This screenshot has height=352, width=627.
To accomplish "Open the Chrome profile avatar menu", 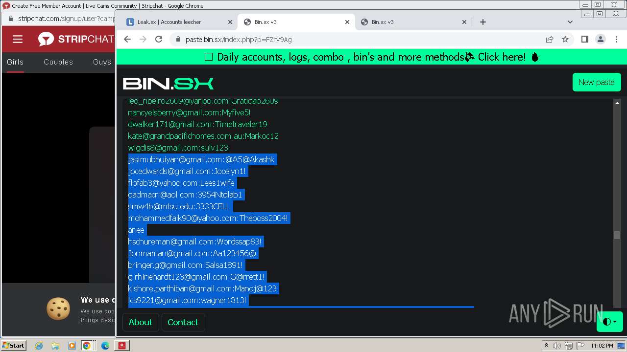I will (x=601, y=39).
